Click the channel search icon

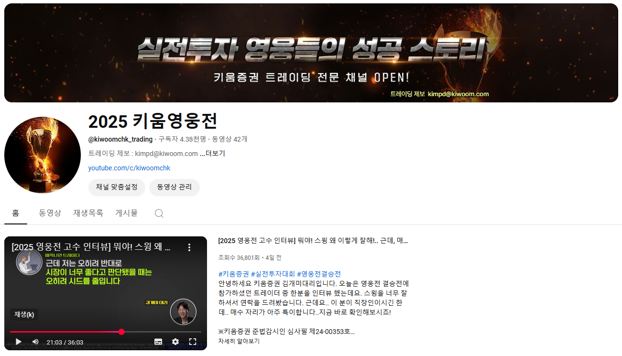click(158, 213)
